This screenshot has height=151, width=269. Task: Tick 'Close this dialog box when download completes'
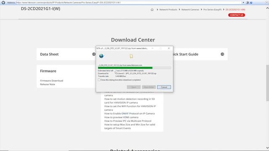click(99, 80)
